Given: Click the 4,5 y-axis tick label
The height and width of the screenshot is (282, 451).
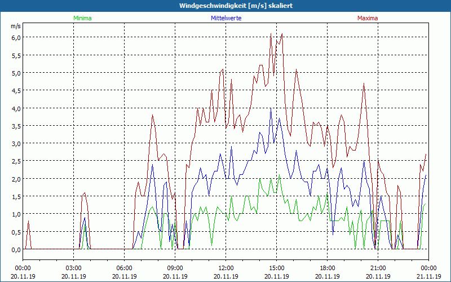Looking at the screenshot, I should (16, 90).
